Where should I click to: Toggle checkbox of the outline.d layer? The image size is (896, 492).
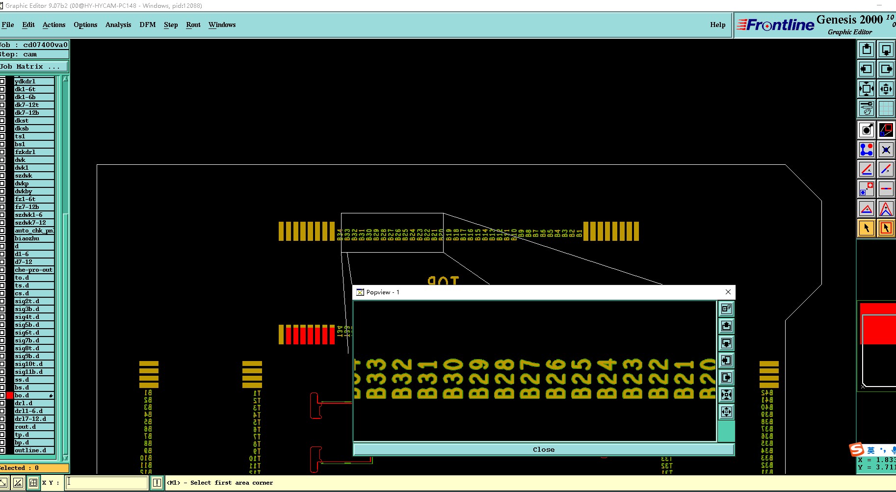click(x=2, y=450)
